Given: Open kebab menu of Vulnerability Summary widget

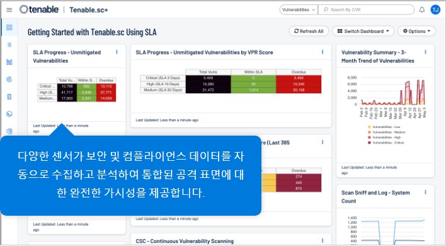Looking at the screenshot, I should [x=425, y=52].
